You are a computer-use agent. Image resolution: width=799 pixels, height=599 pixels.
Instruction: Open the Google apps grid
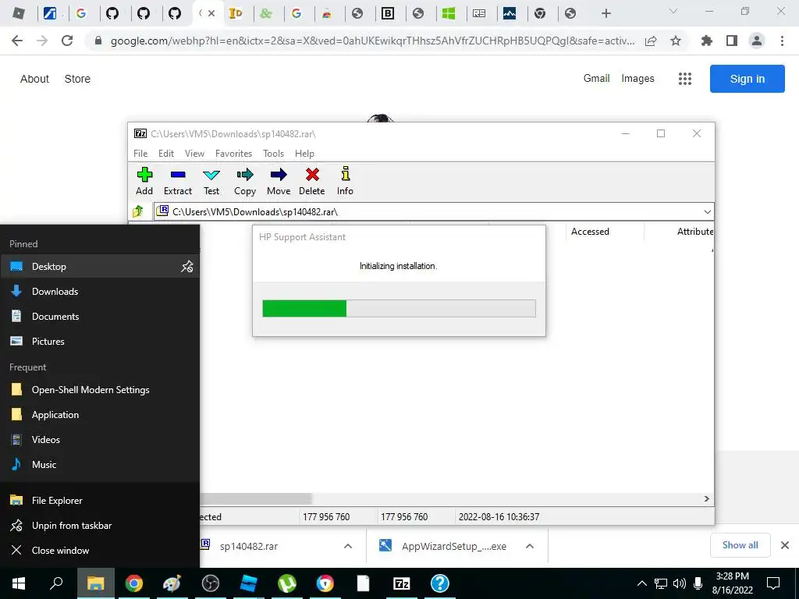click(685, 79)
